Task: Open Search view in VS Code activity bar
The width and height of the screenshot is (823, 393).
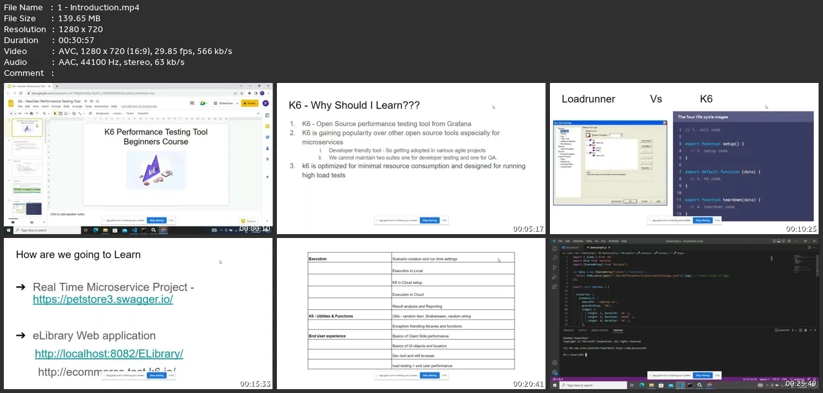Action: coord(554,258)
